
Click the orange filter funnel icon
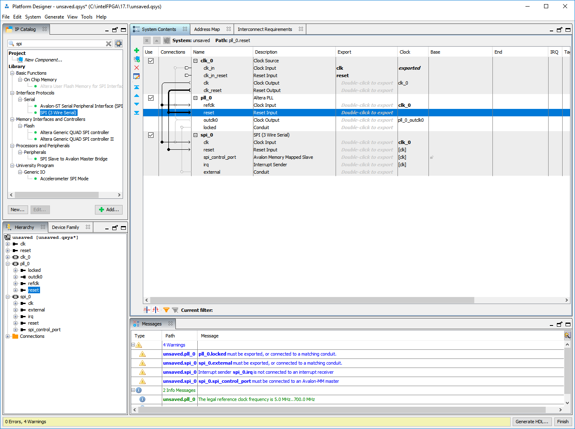point(166,310)
